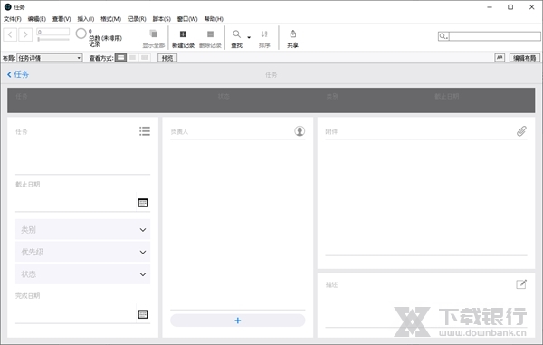
Task: Click 截止日期 column in the dark header
Action: click(x=447, y=96)
